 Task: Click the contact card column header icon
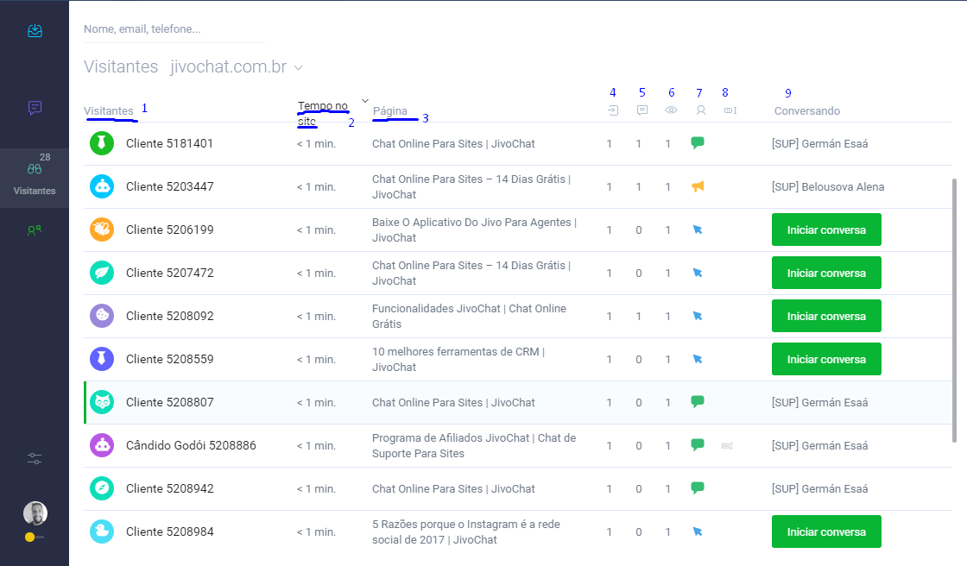[730, 110]
